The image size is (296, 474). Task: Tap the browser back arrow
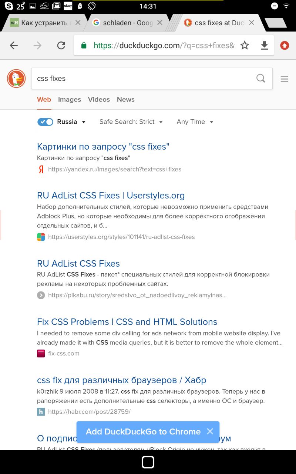(x=14, y=46)
